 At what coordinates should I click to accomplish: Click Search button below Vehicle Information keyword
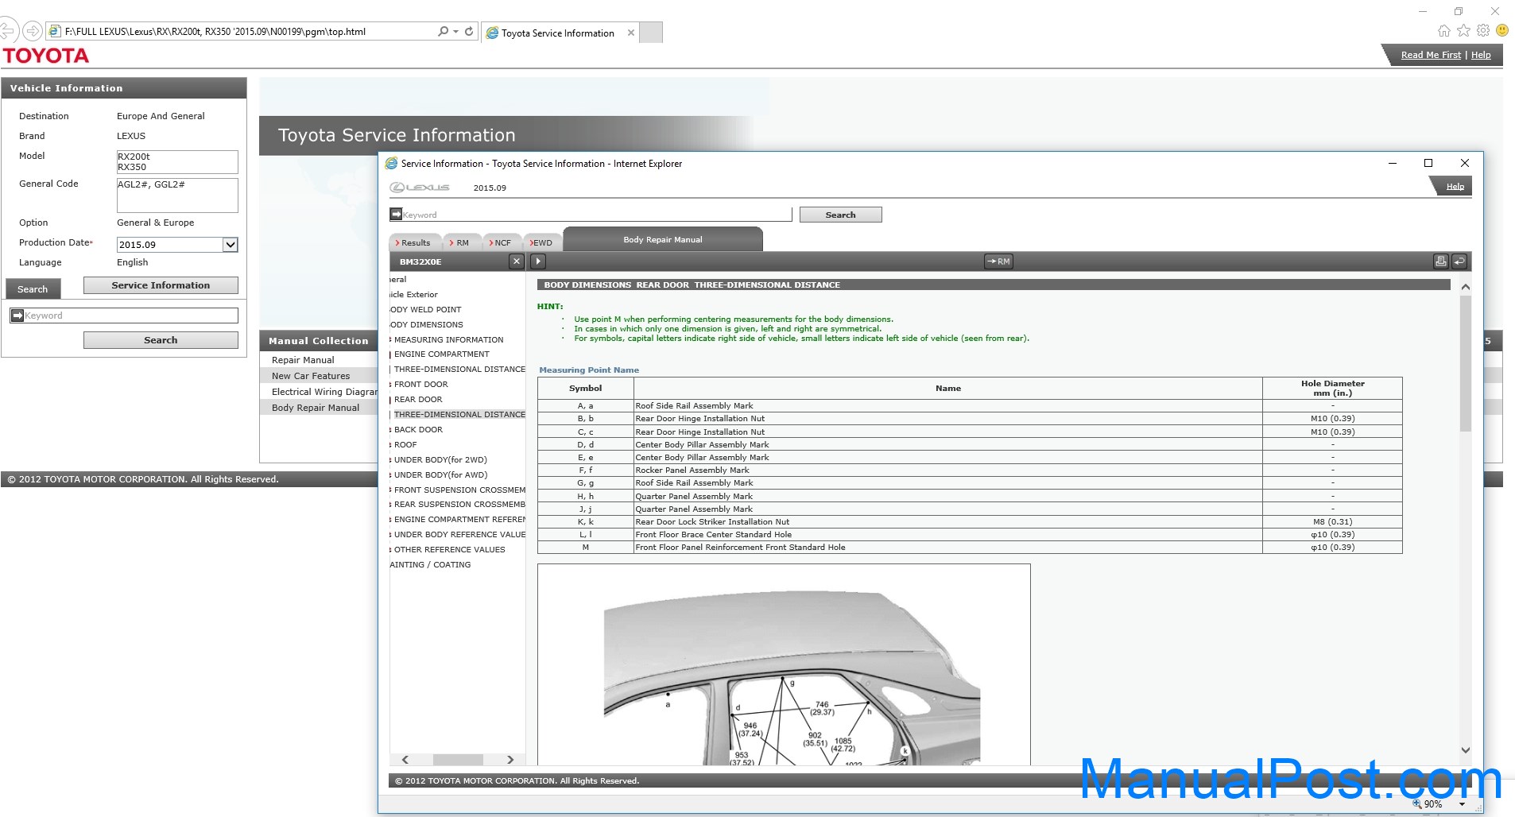[x=161, y=340]
